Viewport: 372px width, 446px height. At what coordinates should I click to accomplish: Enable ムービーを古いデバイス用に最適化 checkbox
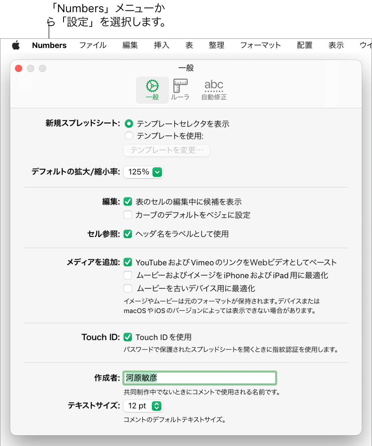(128, 288)
